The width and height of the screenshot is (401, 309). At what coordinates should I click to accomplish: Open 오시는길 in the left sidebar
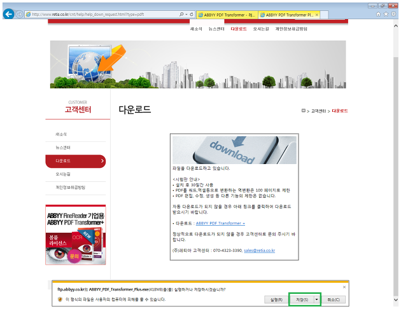pos(63,174)
